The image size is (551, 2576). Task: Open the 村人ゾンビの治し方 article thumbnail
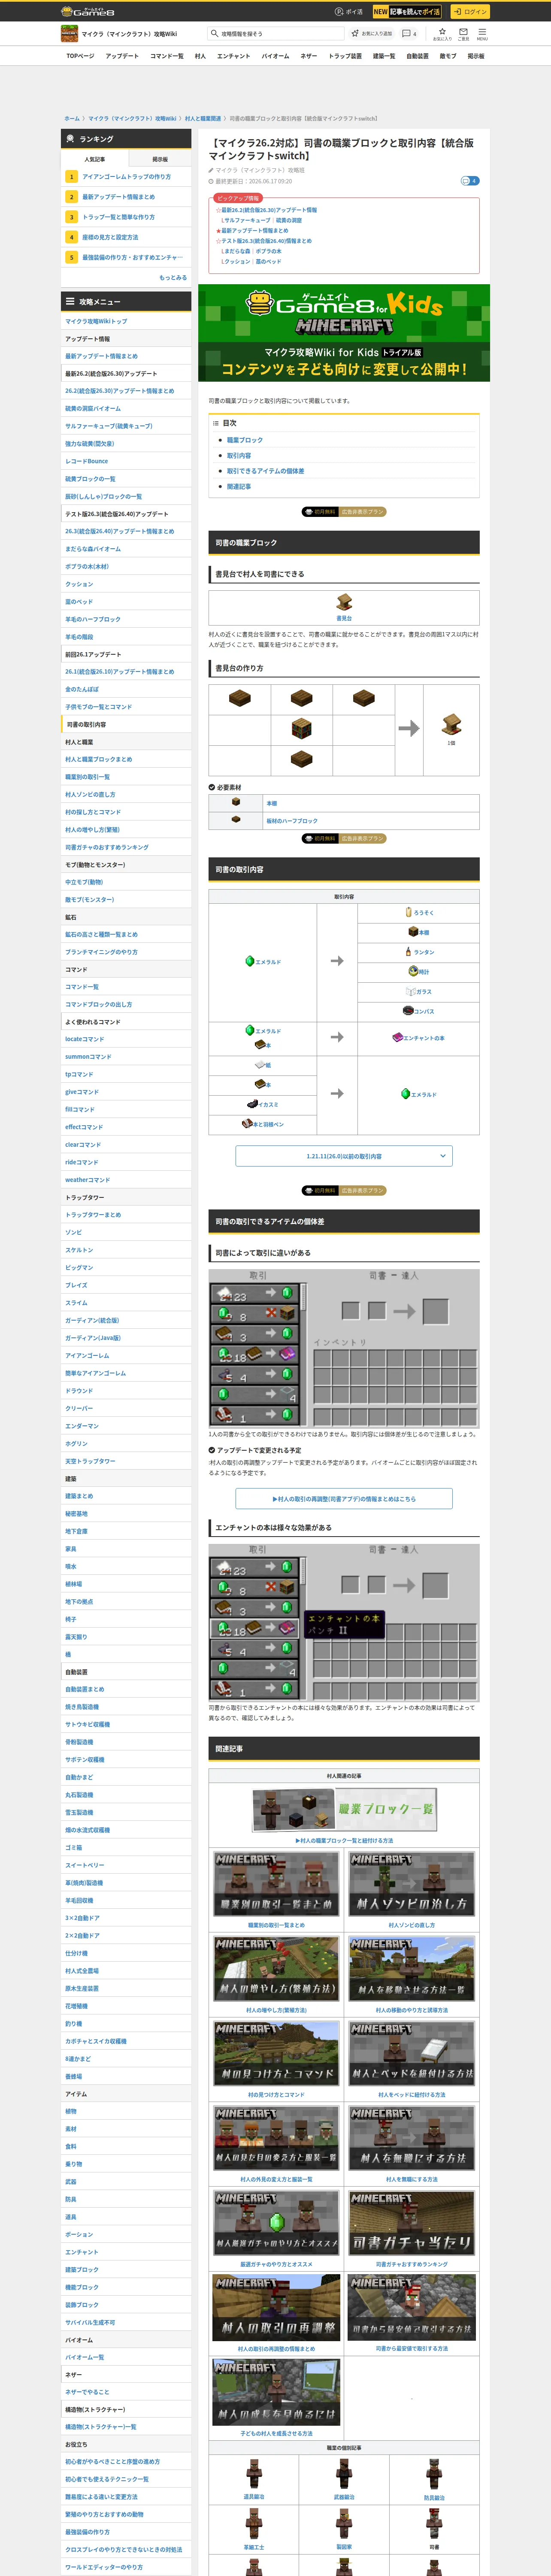pyautogui.click(x=412, y=1884)
